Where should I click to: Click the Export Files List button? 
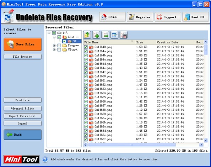[22, 116]
